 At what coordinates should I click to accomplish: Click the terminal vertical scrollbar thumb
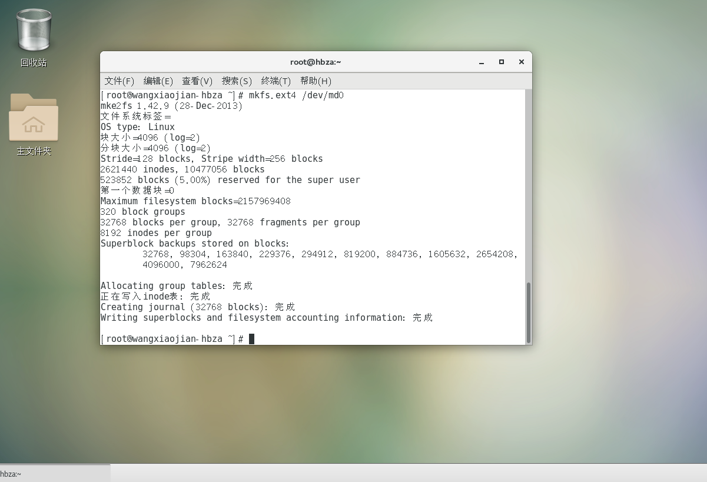tap(529, 313)
